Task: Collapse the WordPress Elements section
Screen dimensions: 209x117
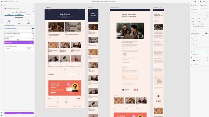Action: (5, 29)
